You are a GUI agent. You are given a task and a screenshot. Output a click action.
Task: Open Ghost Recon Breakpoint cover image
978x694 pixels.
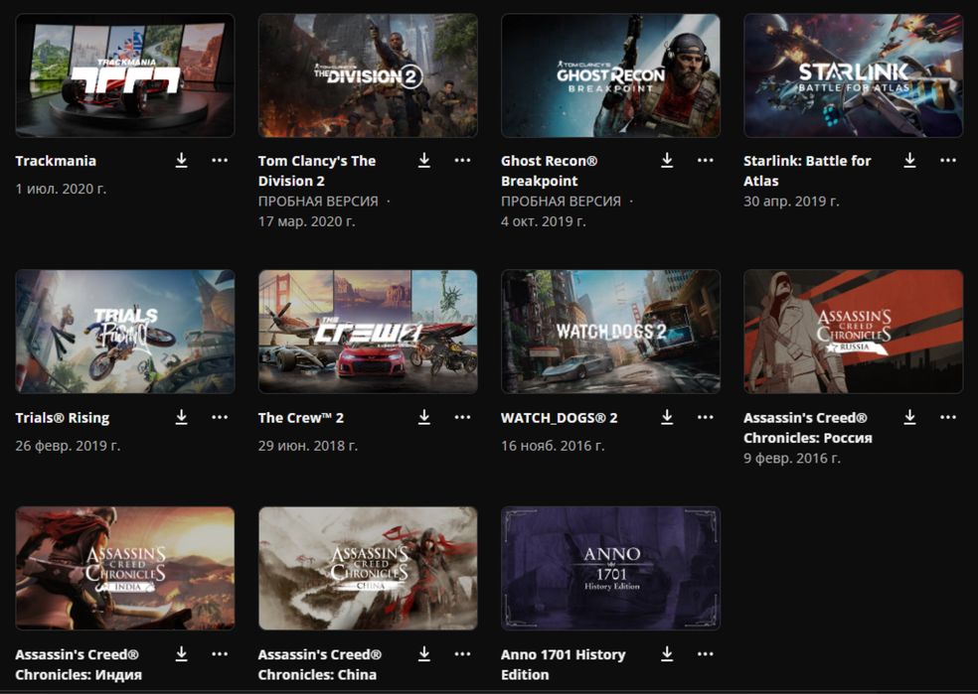(610, 75)
